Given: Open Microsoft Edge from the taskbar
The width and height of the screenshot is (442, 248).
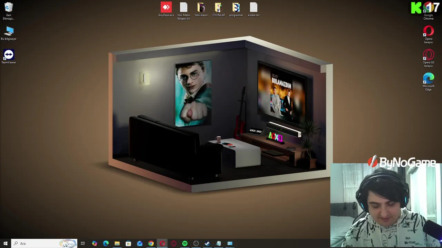Looking at the screenshot, I should pyautogui.click(x=106, y=244).
